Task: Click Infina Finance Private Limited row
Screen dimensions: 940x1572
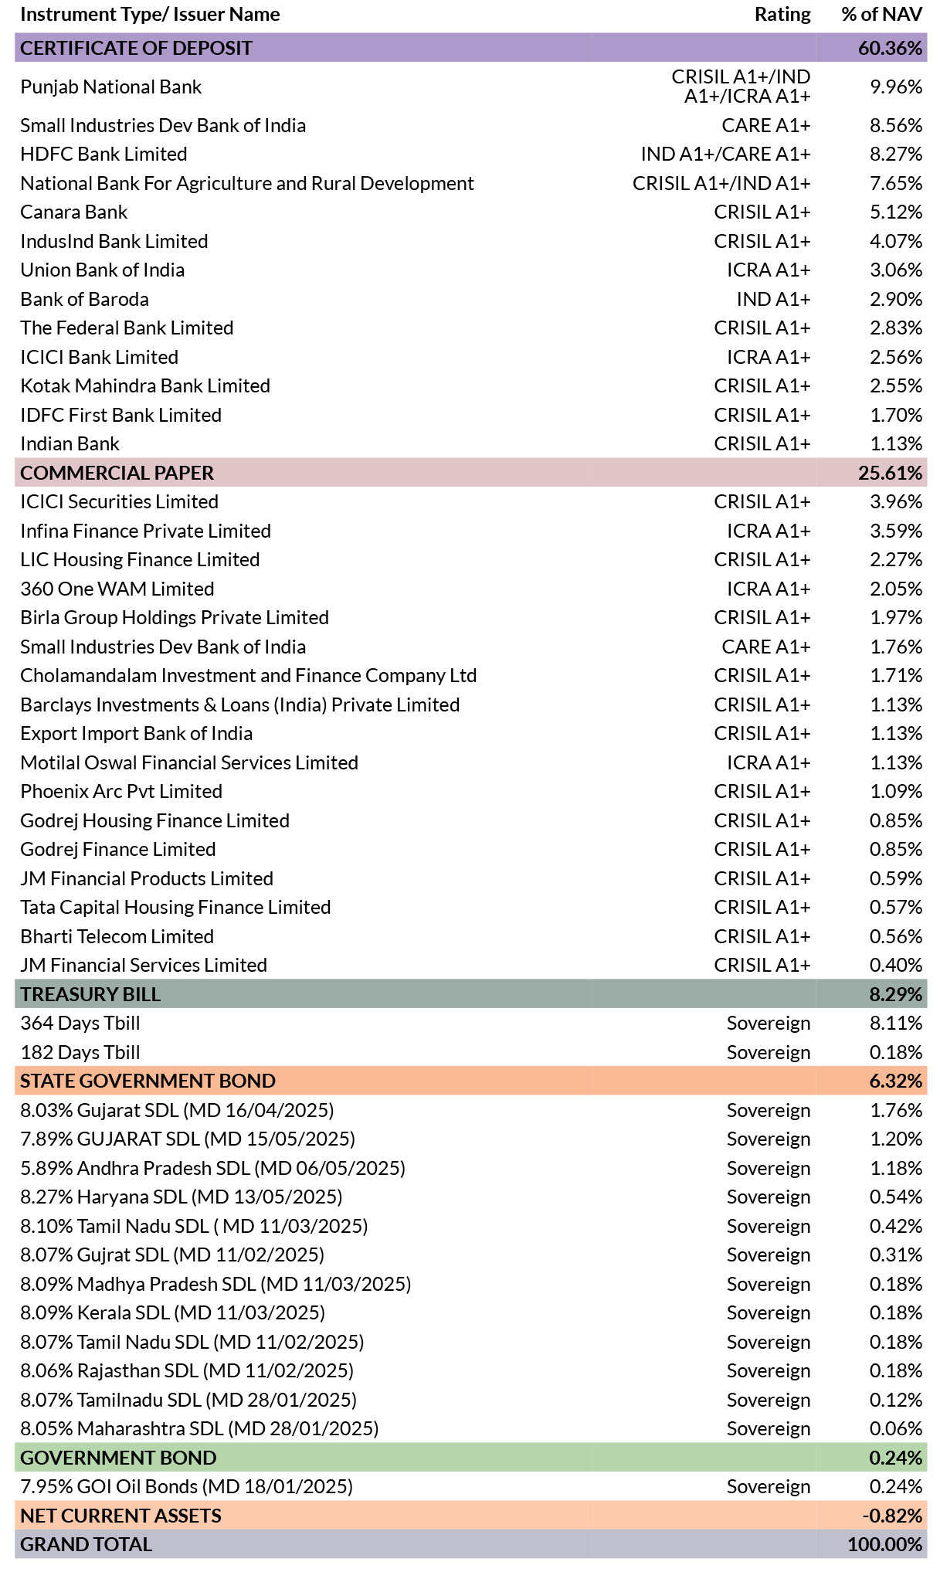Action: pos(470,531)
